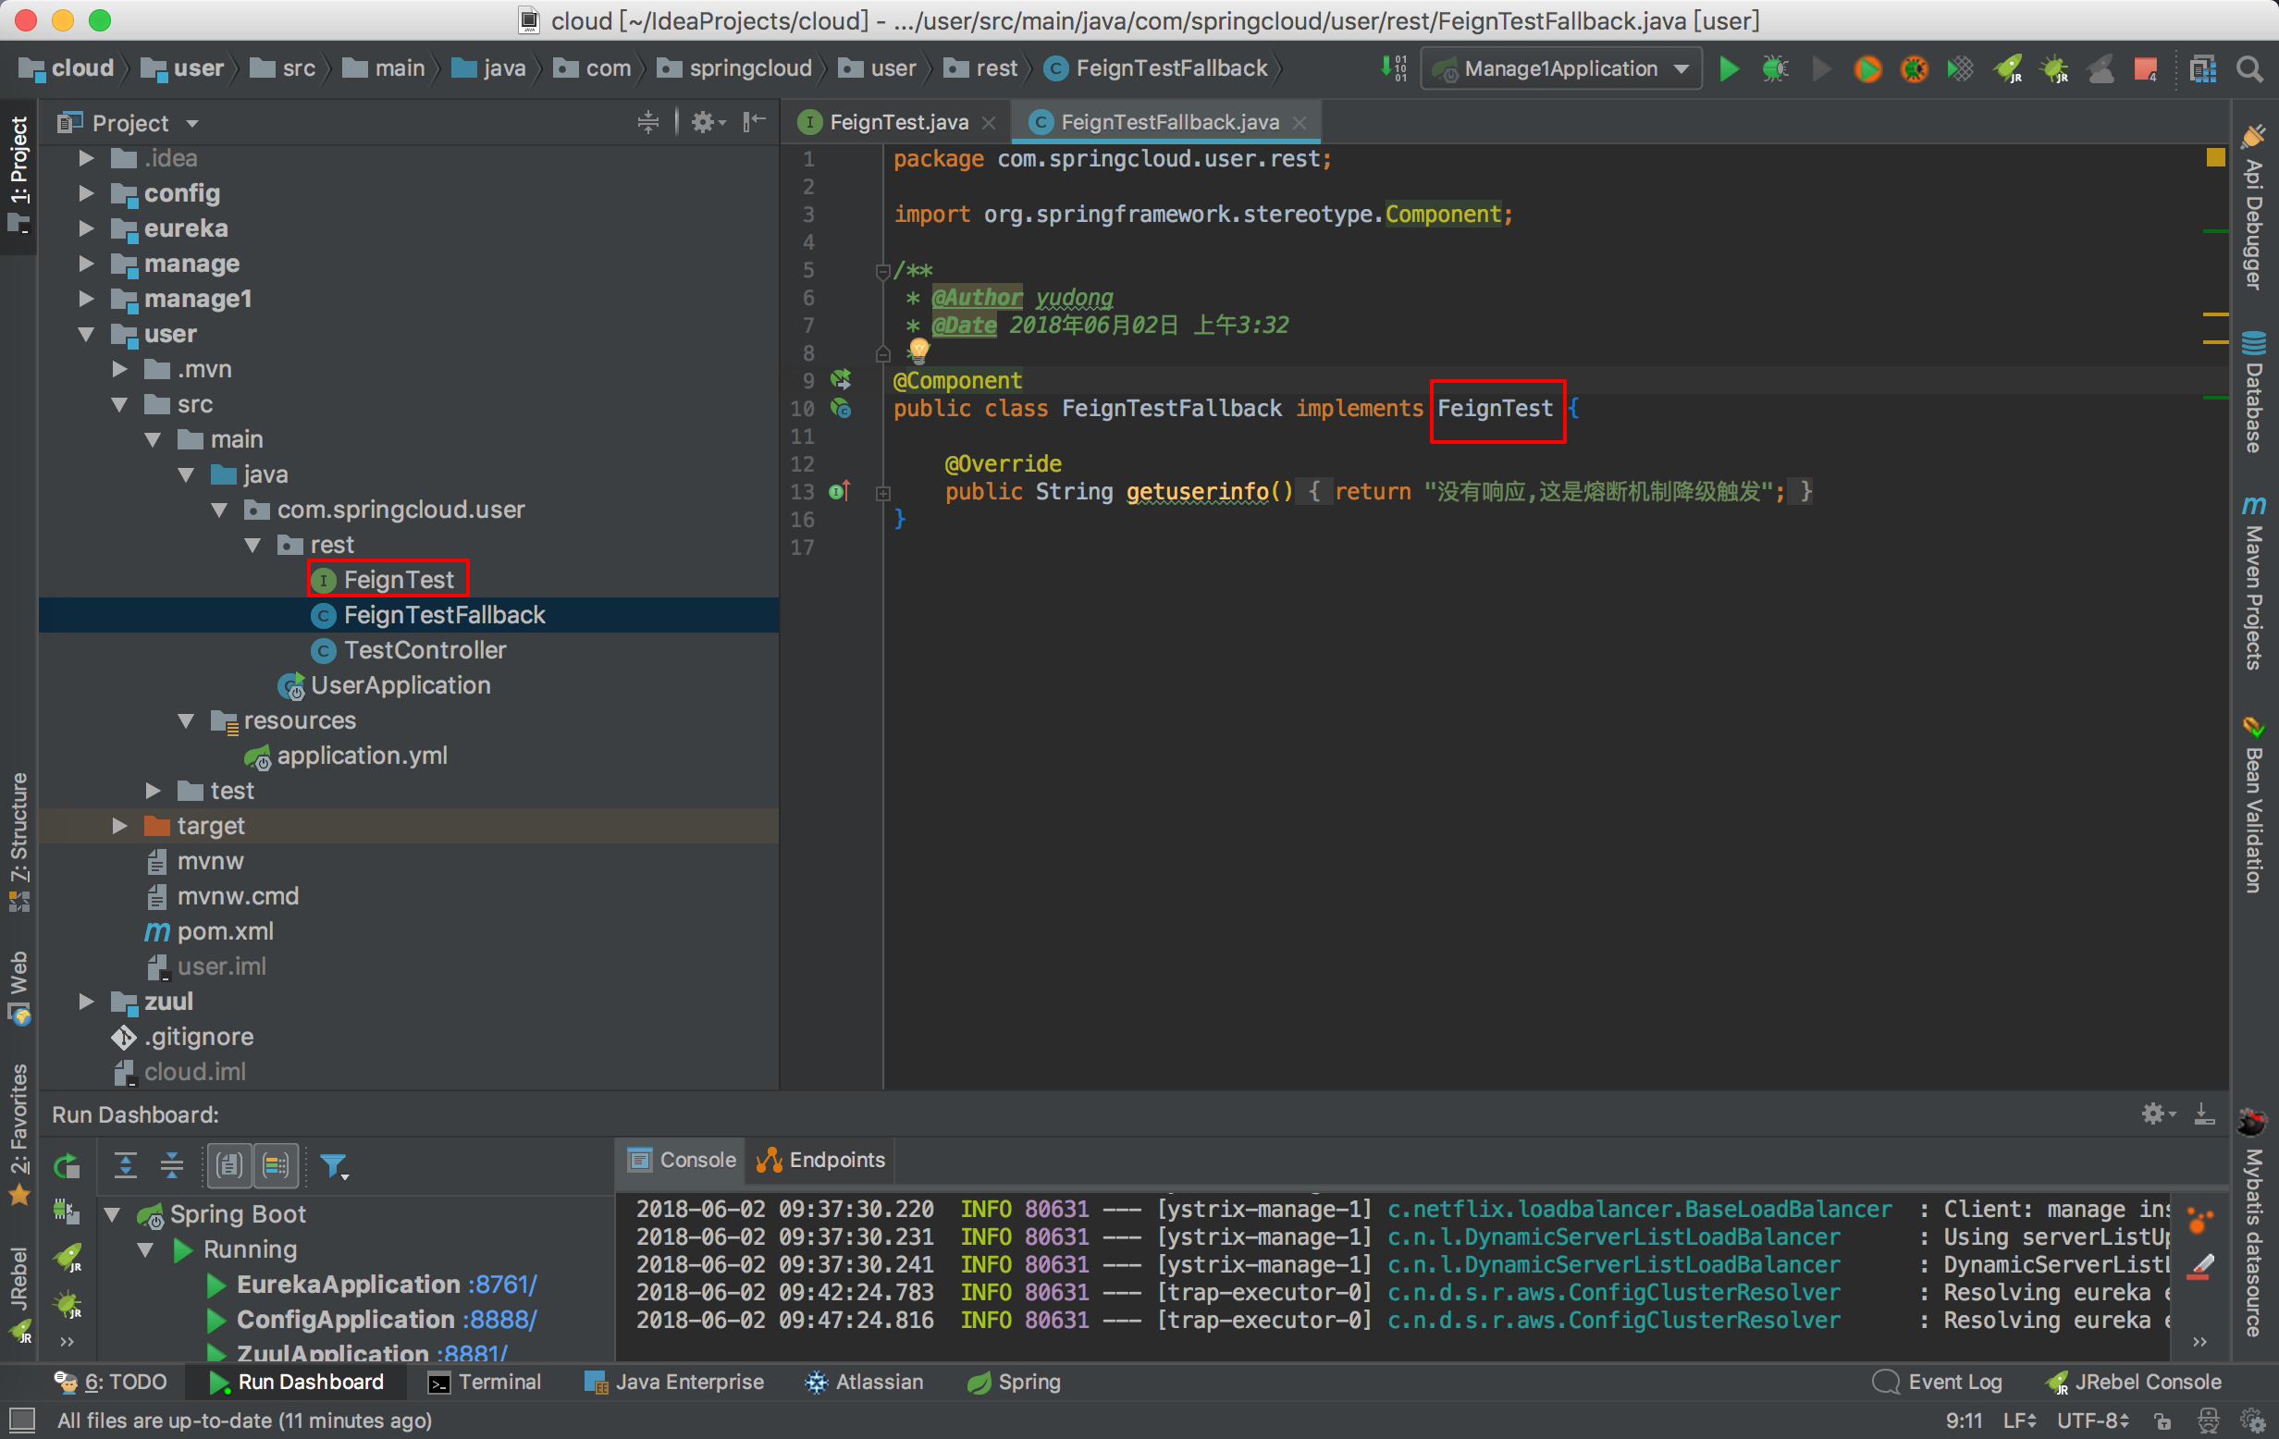2279x1439 pixels.
Task: Expand the zuul module folder
Action: coord(86,1001)
